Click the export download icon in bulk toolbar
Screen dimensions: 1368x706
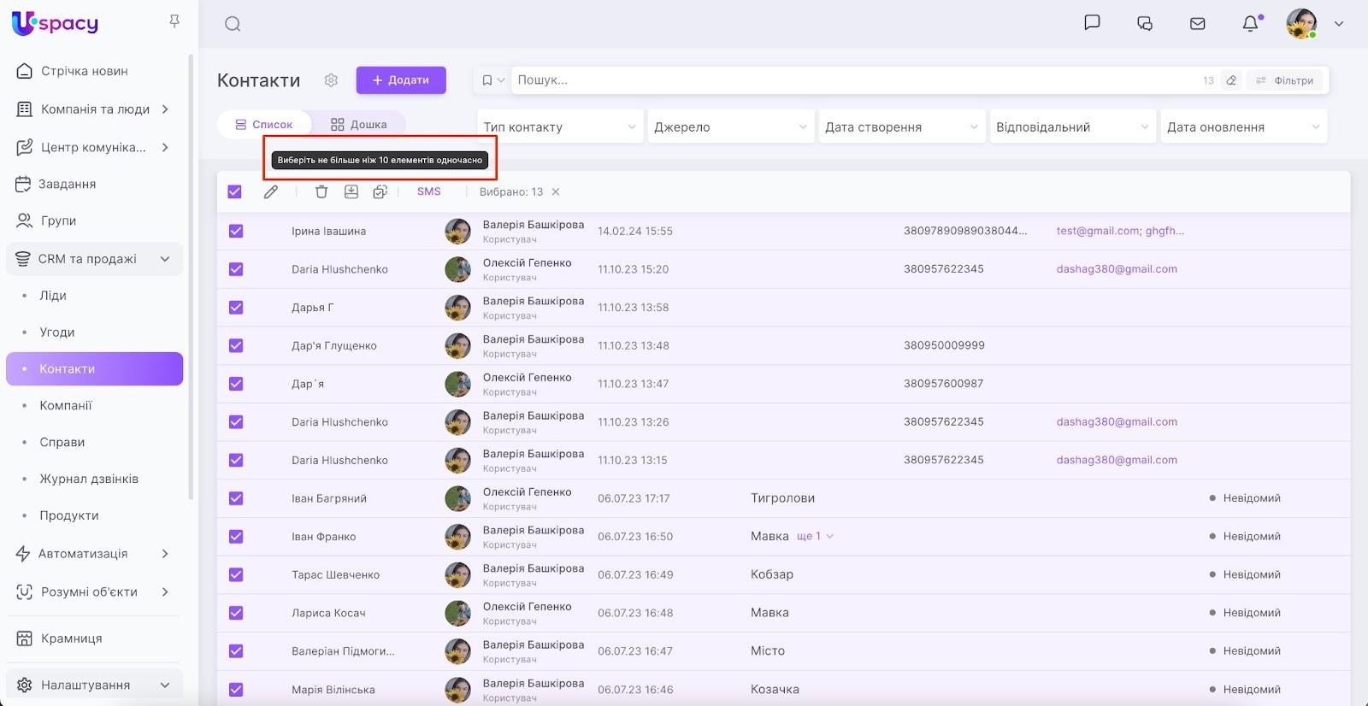[x=351, y=192]
